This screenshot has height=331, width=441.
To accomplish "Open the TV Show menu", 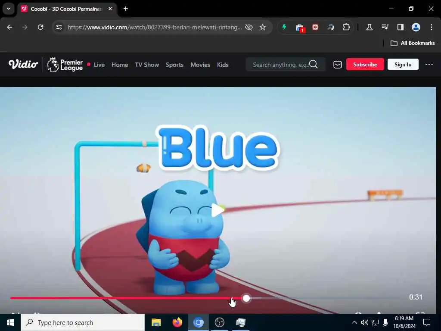I will [x=147, y=65].
